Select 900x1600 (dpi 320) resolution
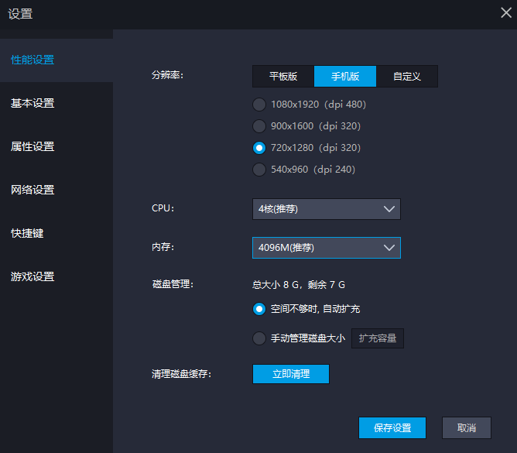 tap(259, 126)
